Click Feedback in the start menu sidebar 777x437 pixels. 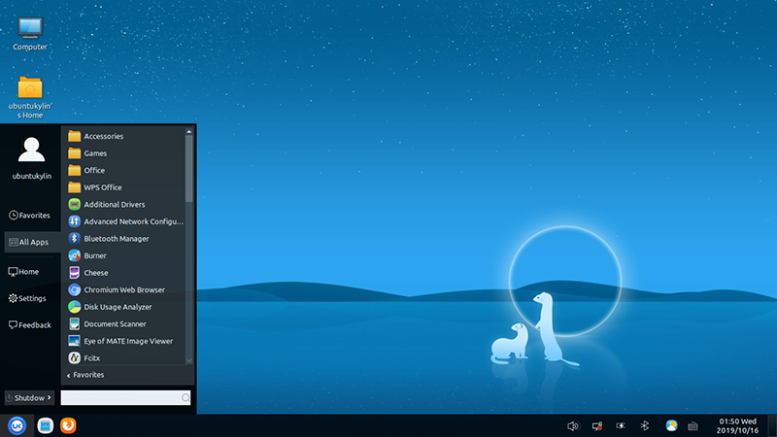29,325
